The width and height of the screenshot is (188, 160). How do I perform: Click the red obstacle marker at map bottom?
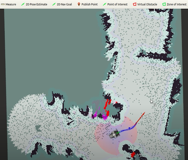point(133,154)
